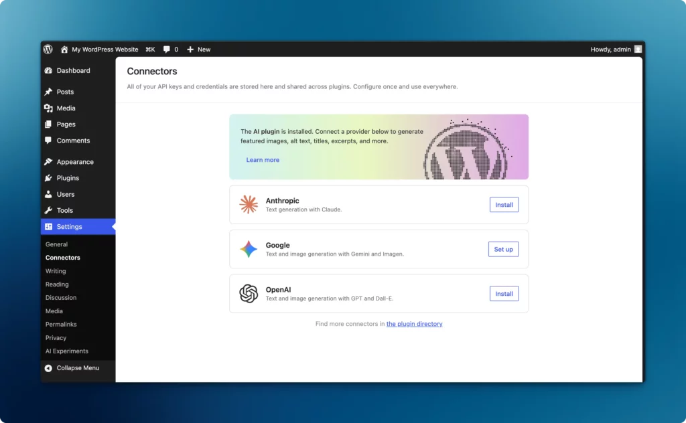Click the Anthropic connector name
Viewport: 686px width, 423px height.
click(282, 201)
